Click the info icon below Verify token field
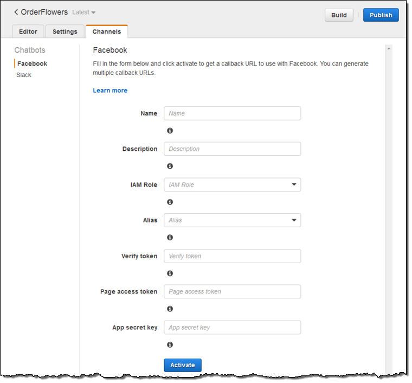 pyautogui.click(x=170, y=273)
